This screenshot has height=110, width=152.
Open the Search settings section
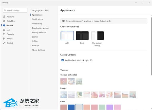tap(35, 37)
